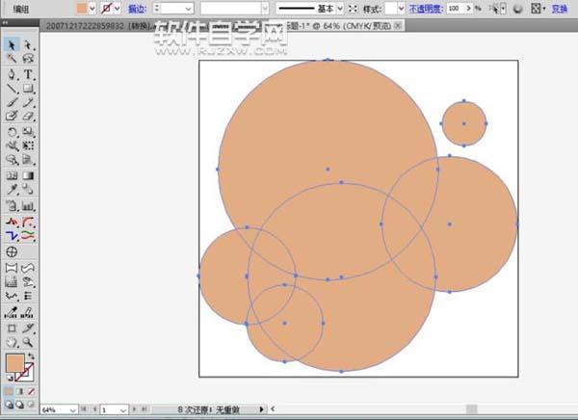Select the Lasso tool

[28, 59]
